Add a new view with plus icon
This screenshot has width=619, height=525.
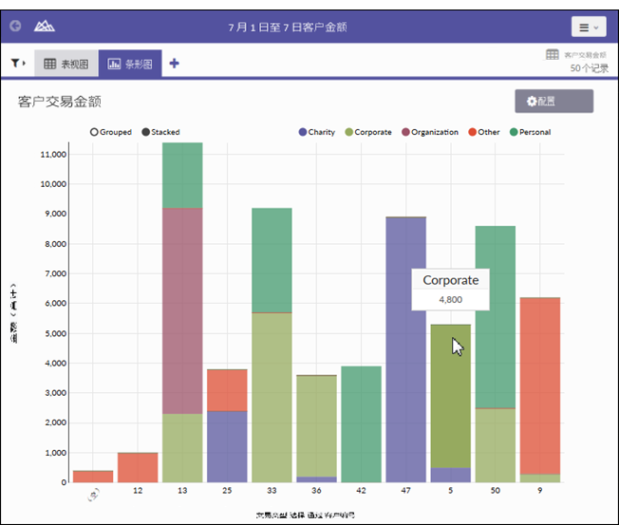[x=174, y=64]
